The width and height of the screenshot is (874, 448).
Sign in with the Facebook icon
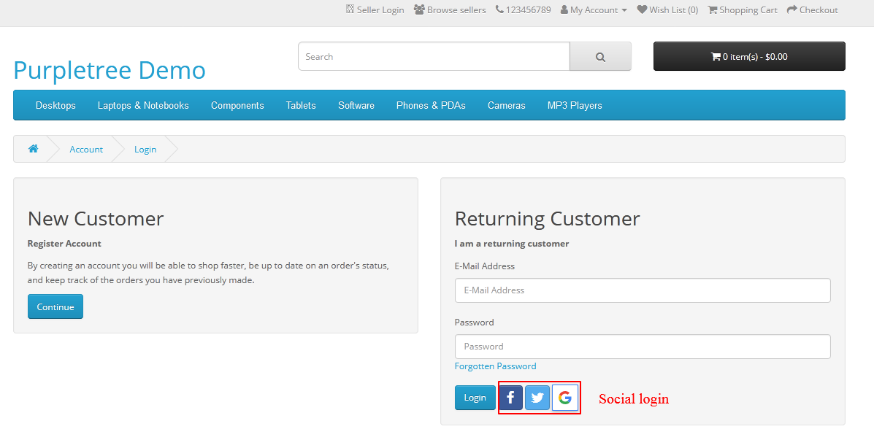click(x=510, y=398)
